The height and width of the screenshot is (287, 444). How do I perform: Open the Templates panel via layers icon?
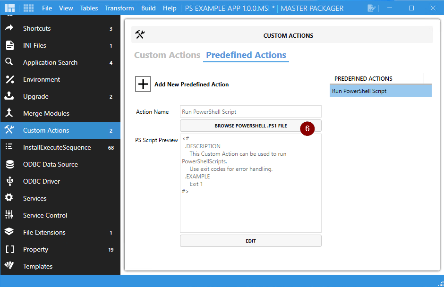[12, 266]
